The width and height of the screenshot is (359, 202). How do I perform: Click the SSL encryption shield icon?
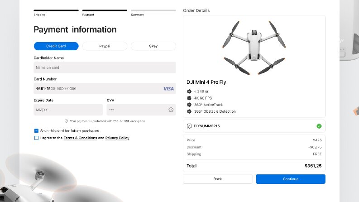67,121
